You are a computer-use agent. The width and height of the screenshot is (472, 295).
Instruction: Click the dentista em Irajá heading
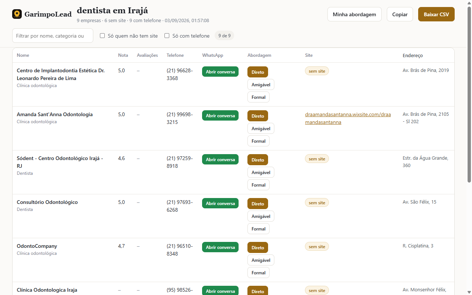pyautogui.click(x=112, y=10)
